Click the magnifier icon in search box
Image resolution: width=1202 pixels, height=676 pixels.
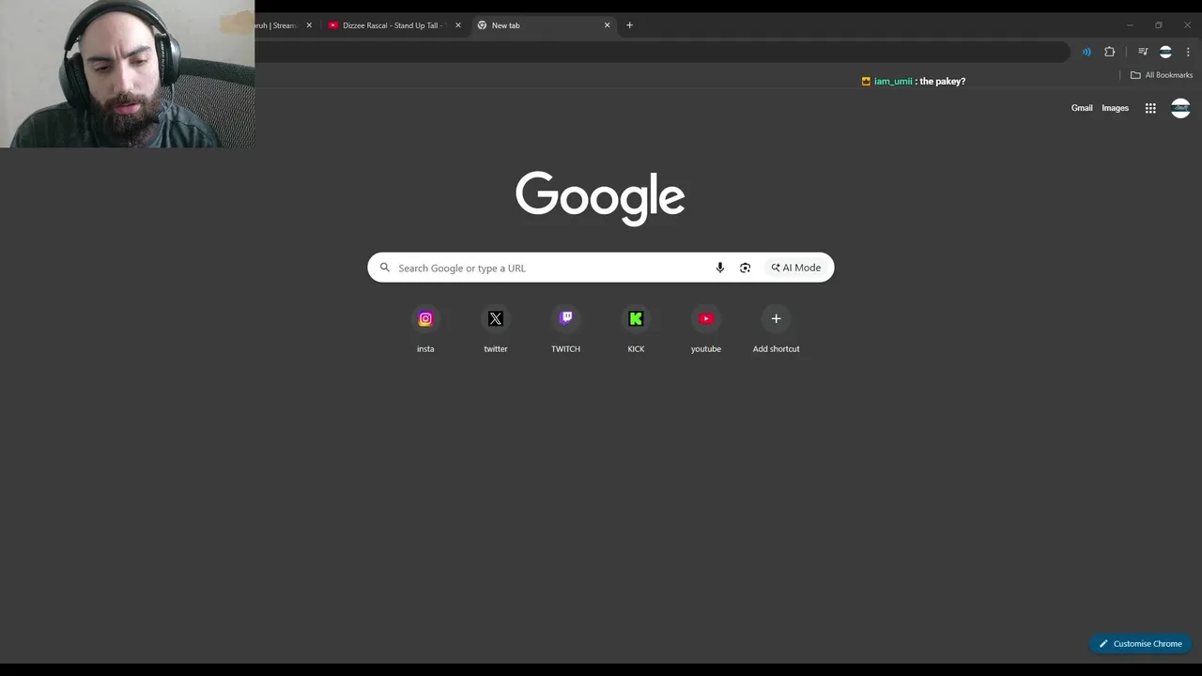tap(385, 268)
